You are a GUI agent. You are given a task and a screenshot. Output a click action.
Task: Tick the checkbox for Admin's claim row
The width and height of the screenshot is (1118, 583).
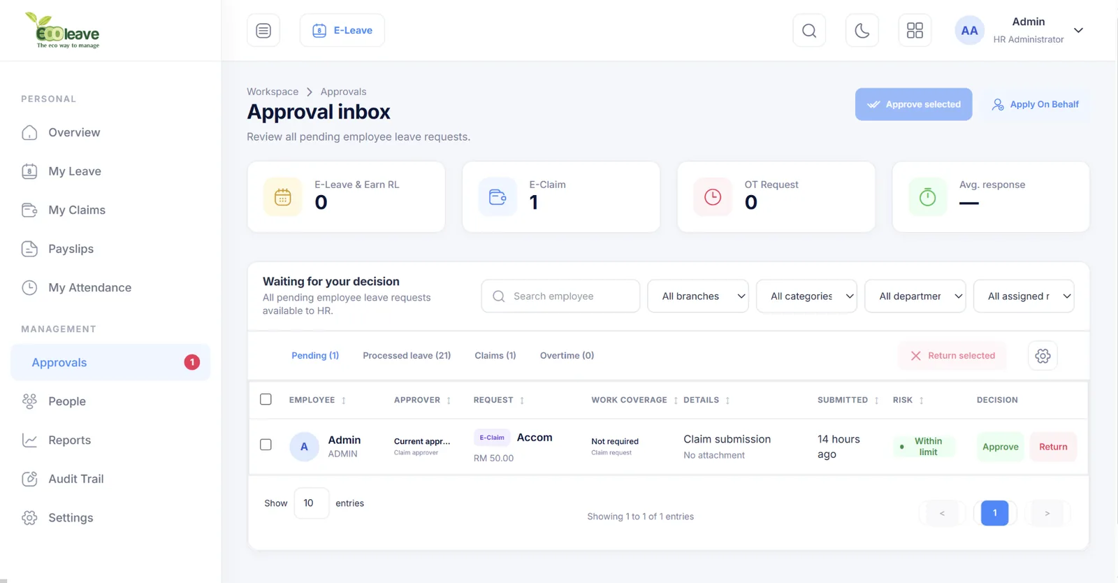pos(266,445)
